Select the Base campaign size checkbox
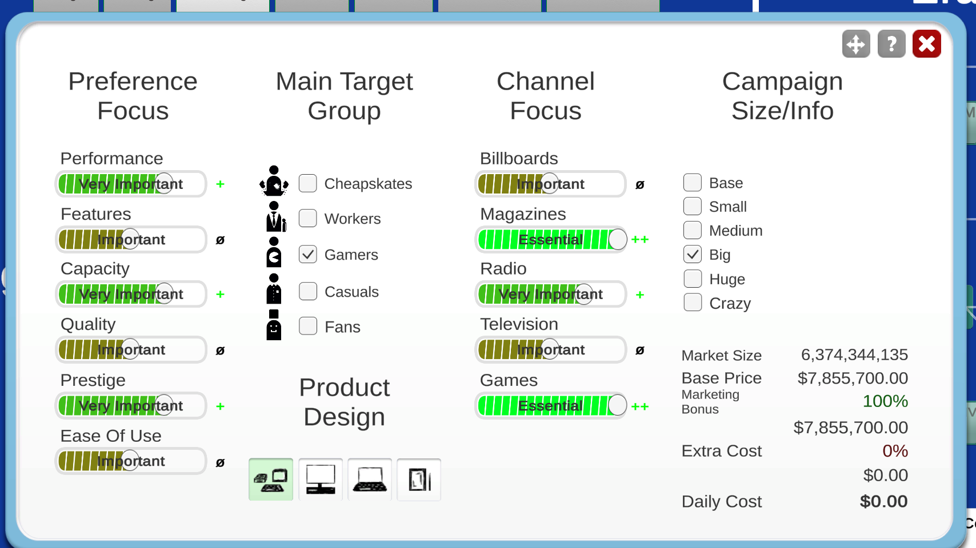This screenshot has width=976, height=548. click(x=693, y=183)
